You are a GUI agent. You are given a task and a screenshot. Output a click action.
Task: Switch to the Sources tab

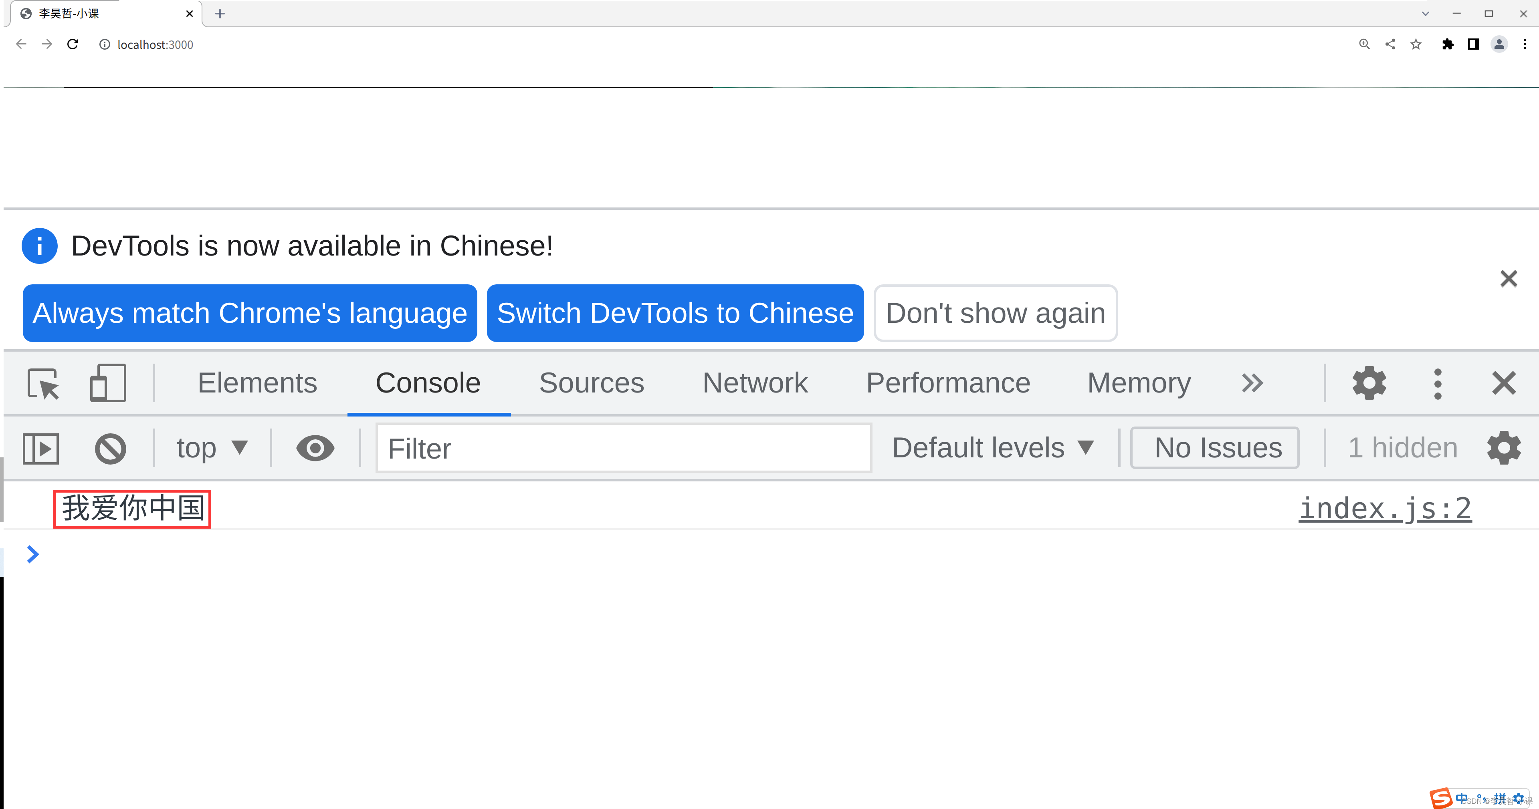592,382
